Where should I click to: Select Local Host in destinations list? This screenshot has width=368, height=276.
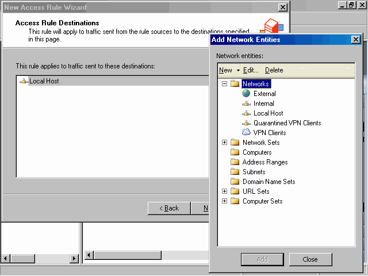(44, 81)
